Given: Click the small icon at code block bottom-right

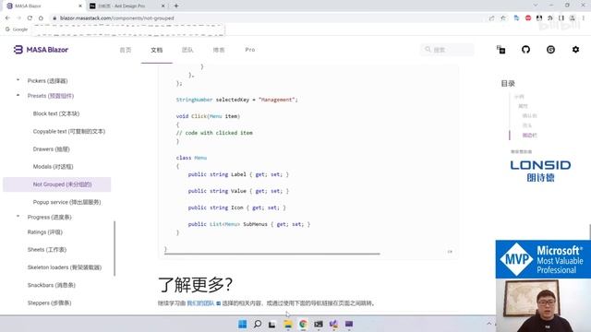Looking at the screenshot, I should point(450,252).
